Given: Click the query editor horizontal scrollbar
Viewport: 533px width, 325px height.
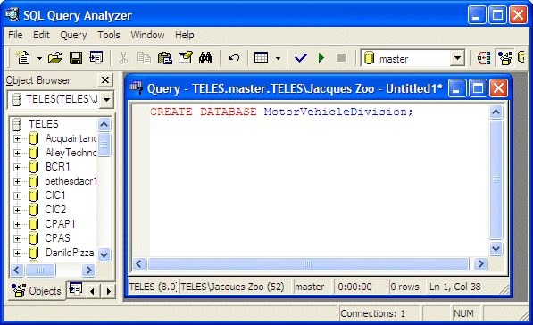Looking at the screenshot, I should tap(308, 263).
